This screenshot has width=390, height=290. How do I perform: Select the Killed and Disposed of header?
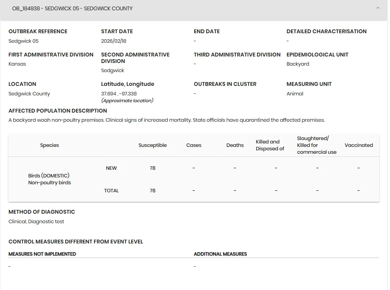(270, 145)
